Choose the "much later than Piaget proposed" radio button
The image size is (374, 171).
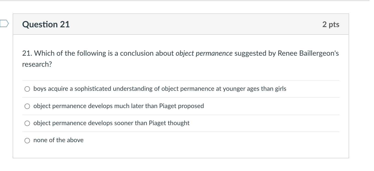[27, 106]
